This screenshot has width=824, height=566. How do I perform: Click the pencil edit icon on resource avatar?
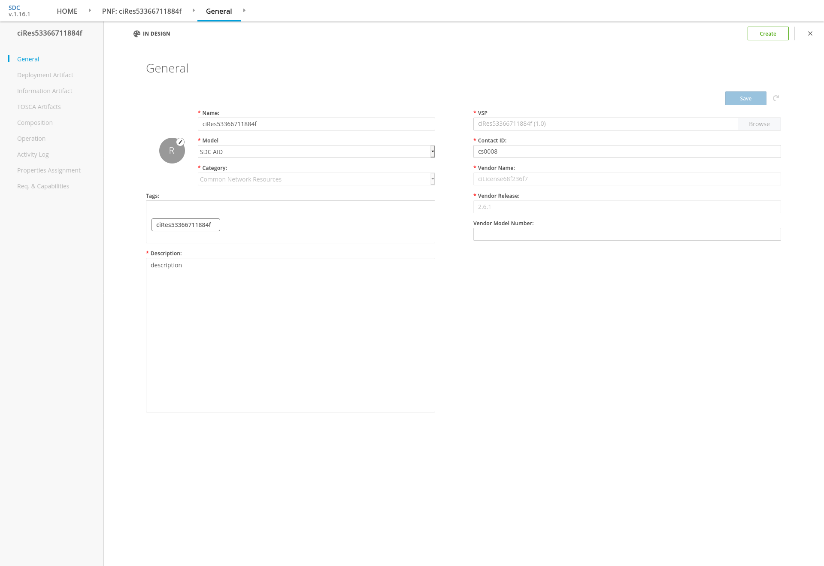[181, 142]
